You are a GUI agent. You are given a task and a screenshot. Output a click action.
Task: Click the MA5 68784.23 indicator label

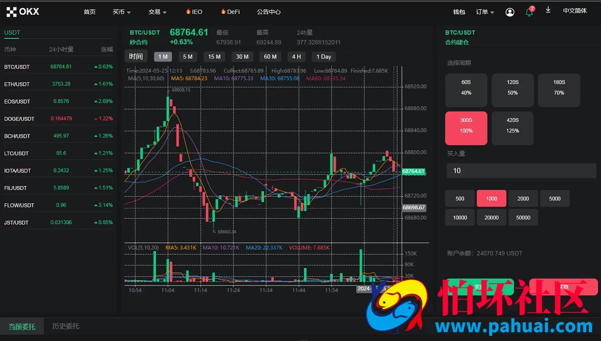click(x=189, y=79)
